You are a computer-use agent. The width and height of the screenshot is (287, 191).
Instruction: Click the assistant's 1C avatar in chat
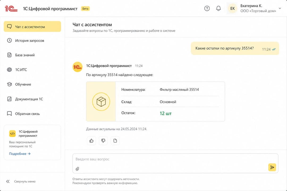77,67
